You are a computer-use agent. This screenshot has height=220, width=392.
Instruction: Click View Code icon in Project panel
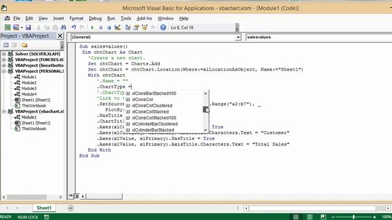point(6,45)
